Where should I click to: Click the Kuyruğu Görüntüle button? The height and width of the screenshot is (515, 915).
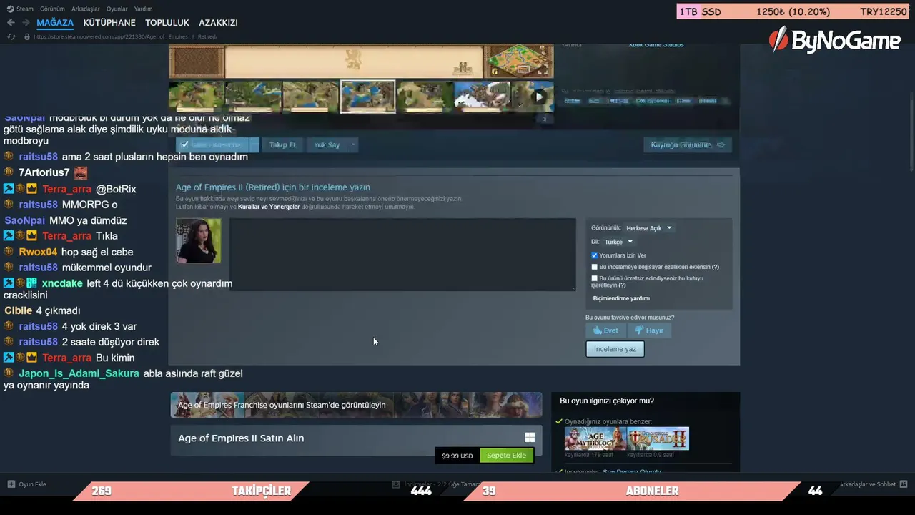click(688, 145)
